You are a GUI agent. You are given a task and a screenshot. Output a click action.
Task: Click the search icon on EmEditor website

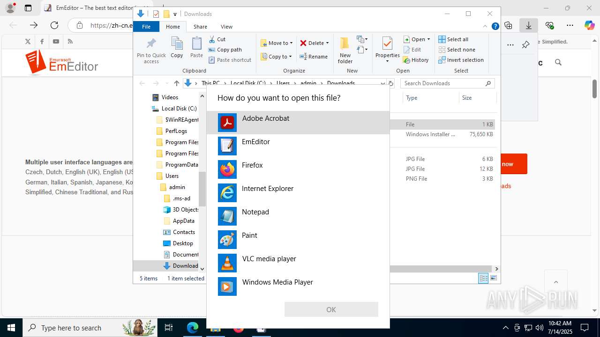558,62
